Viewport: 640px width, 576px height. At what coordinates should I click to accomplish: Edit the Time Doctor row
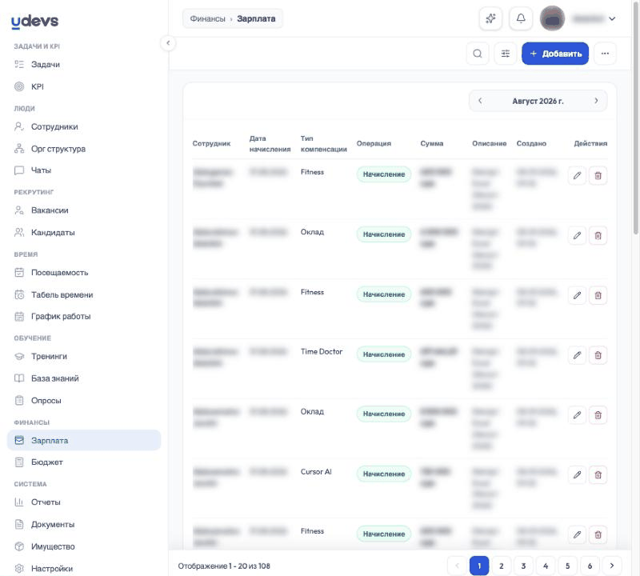(577, 355)
